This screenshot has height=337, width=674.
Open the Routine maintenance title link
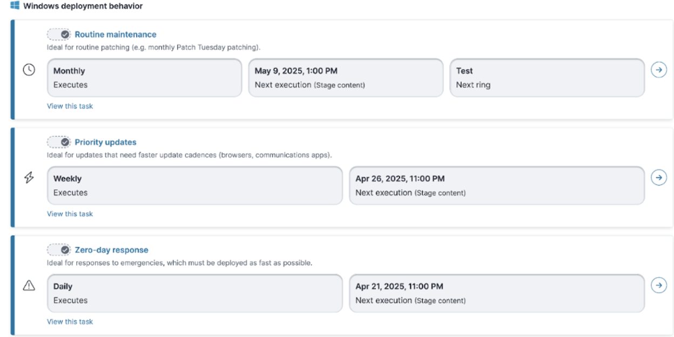[115, 35]
